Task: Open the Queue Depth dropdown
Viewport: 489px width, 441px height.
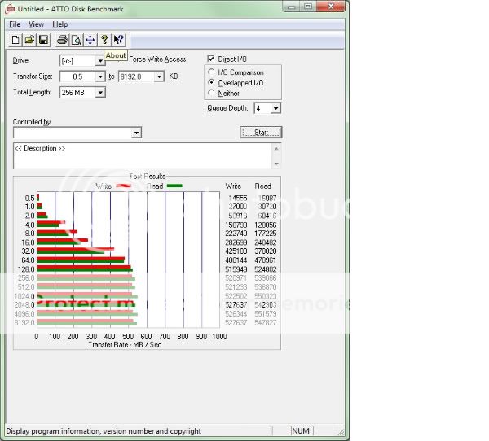Action: pos(275,108)
